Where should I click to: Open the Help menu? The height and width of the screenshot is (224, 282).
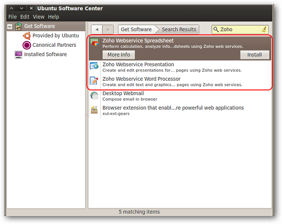click(x=53, y=17)
